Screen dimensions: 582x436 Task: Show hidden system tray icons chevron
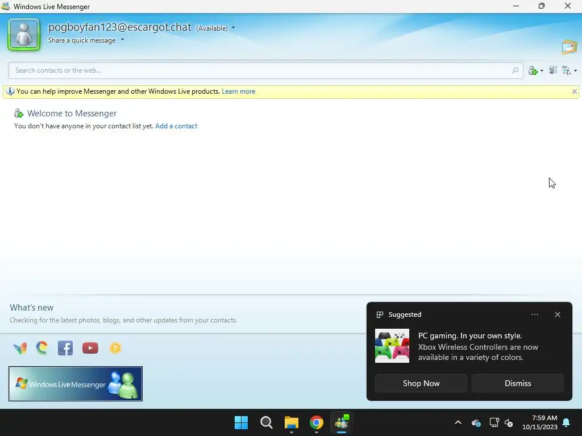tap(458, 422)
